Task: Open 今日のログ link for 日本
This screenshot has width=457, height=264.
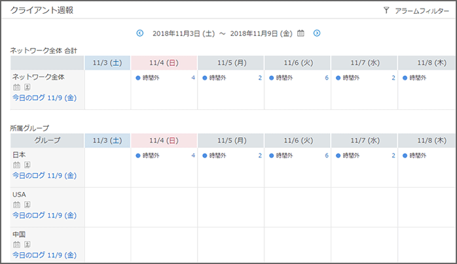Action: [45, 176]
